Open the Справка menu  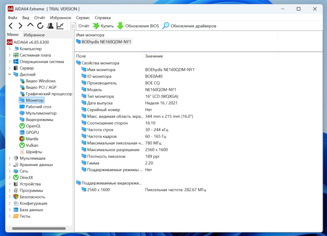[x=103, y=18]
